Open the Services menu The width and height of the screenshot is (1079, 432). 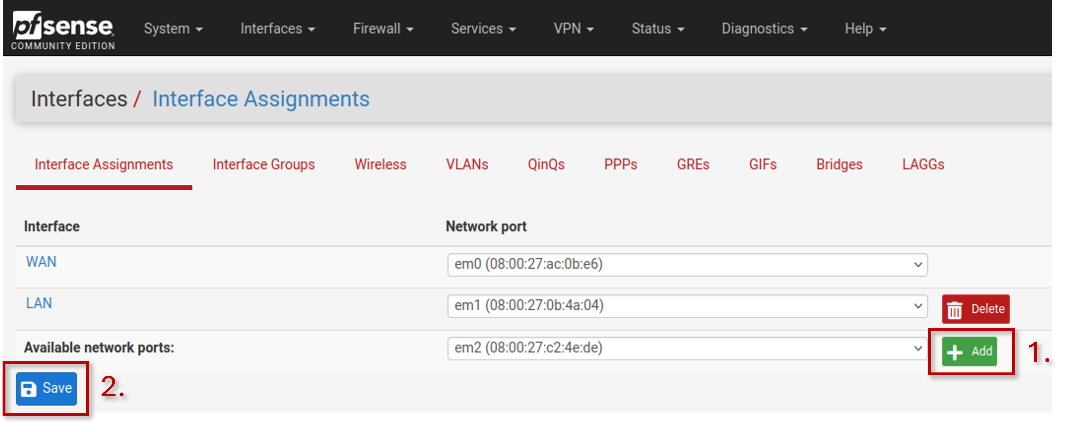click(483, 28)
